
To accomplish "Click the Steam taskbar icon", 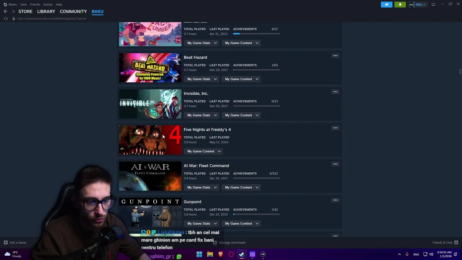I will (241, 255).
